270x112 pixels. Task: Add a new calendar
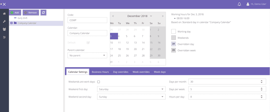(15, 13)
